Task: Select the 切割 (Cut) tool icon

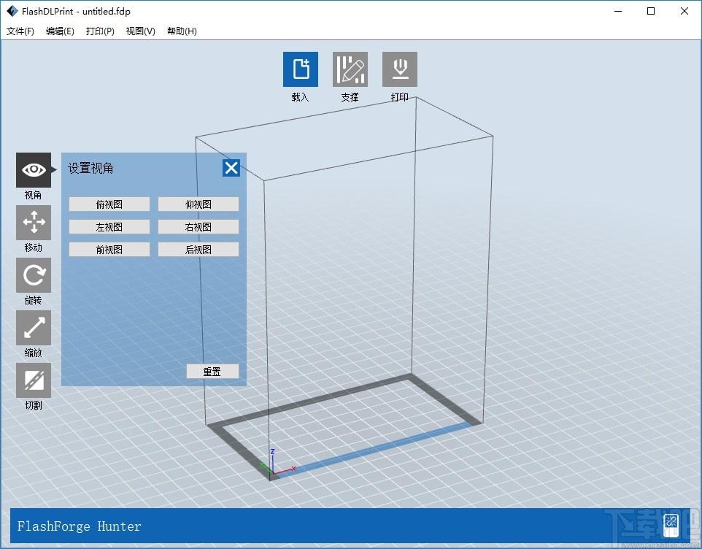Action: point(34,380)
